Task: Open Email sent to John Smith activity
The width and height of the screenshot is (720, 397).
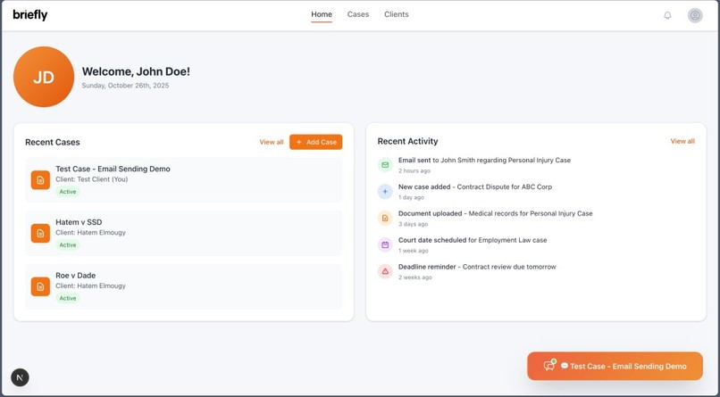Action: click(x=484, y=160)
